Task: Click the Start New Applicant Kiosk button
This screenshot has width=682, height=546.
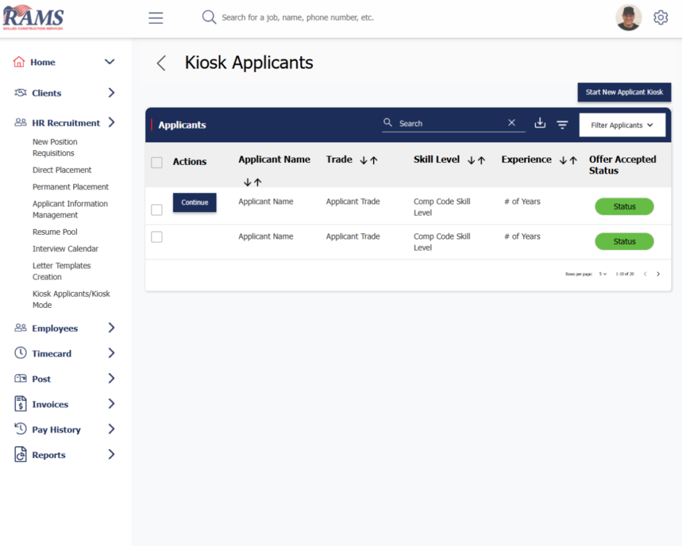Action: pyautogui.click(x=624, y=92)
